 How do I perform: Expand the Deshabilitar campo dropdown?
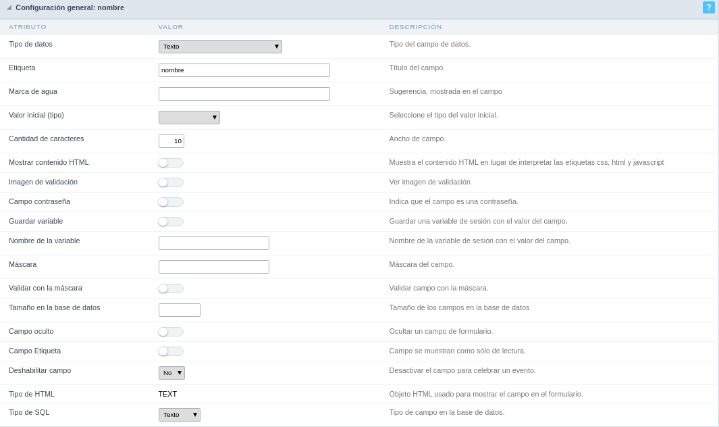pos(171,373)
